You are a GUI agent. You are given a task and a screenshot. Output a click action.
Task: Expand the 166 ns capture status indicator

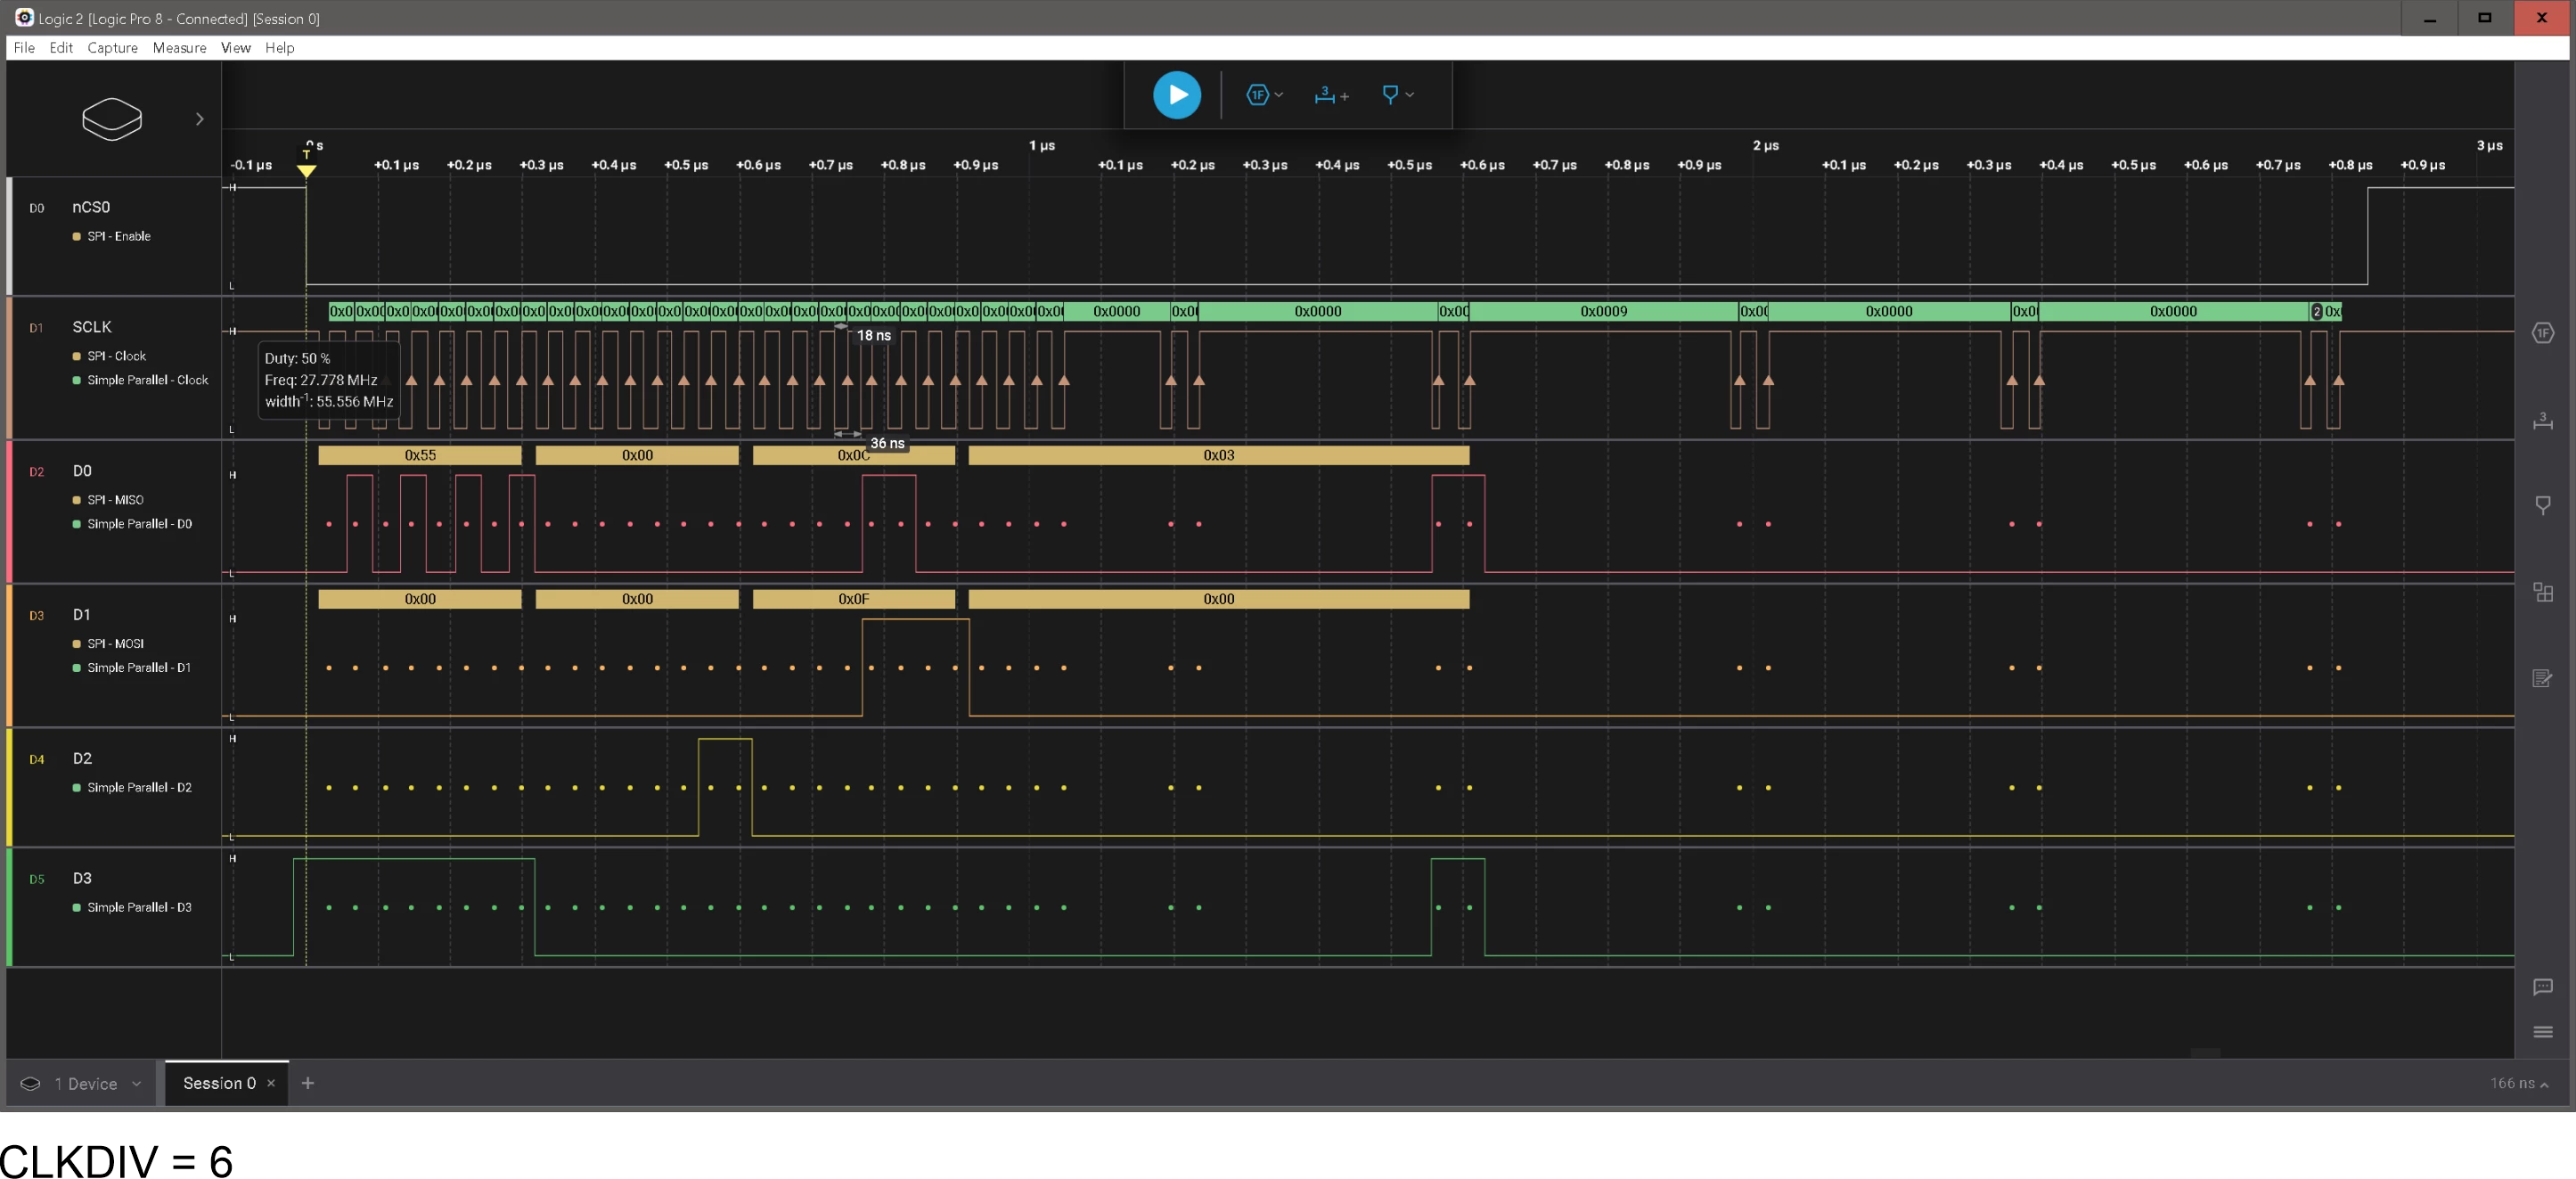click(2518, 1084)
